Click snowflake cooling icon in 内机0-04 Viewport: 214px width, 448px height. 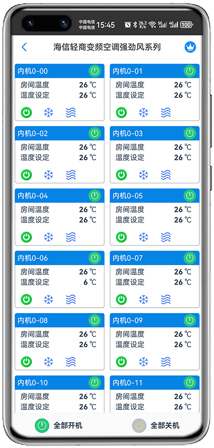tap(49, 237)
